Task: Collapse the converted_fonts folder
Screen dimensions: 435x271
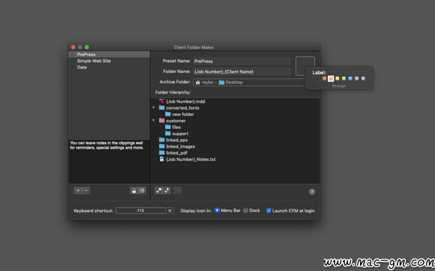Action: click(154, 107)
